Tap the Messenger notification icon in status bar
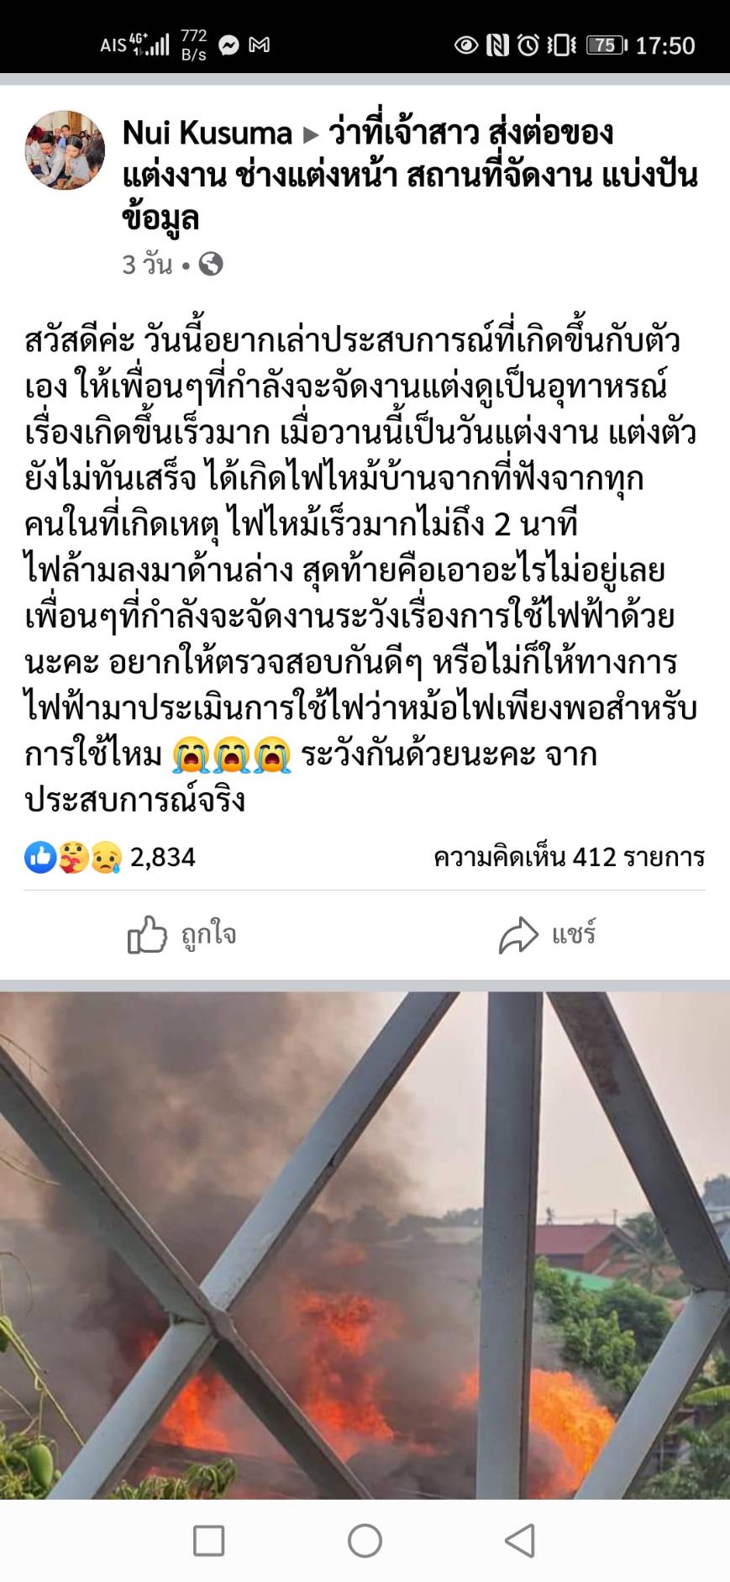This screenshot has width=730, height=1582. pos(229,45)
